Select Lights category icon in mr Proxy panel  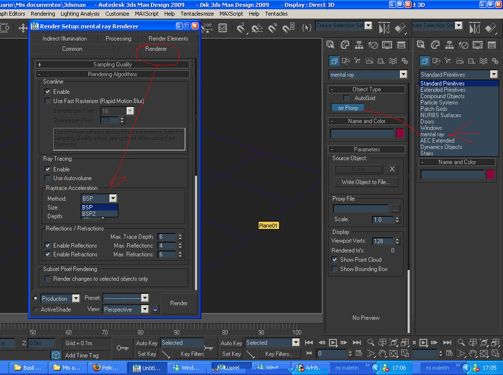357,61
